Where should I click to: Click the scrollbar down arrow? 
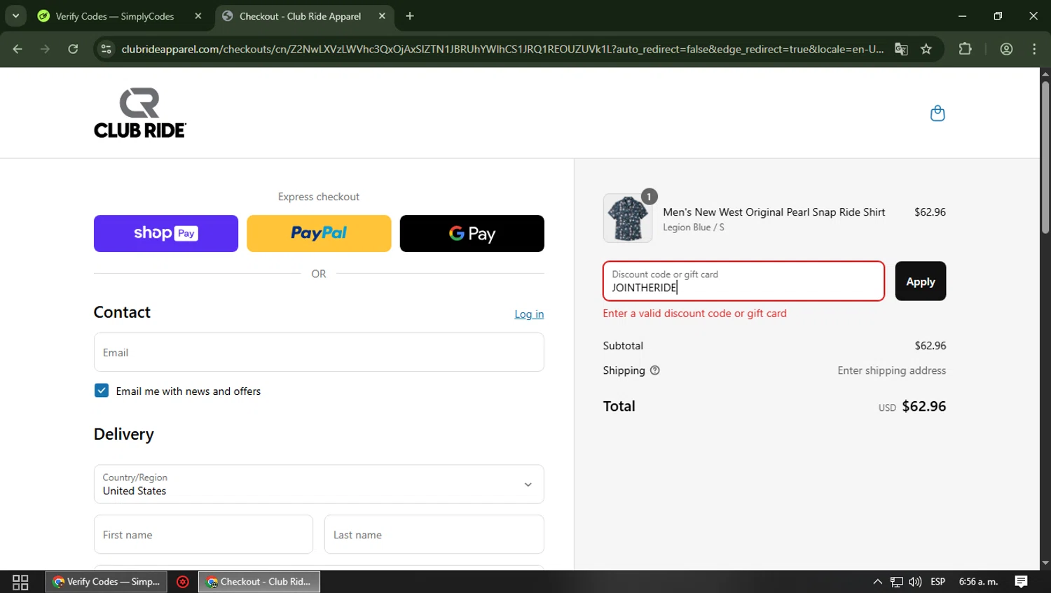pos(1045,563)
